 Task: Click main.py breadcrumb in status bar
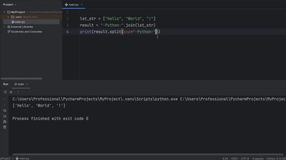click(x=22, y=158)
